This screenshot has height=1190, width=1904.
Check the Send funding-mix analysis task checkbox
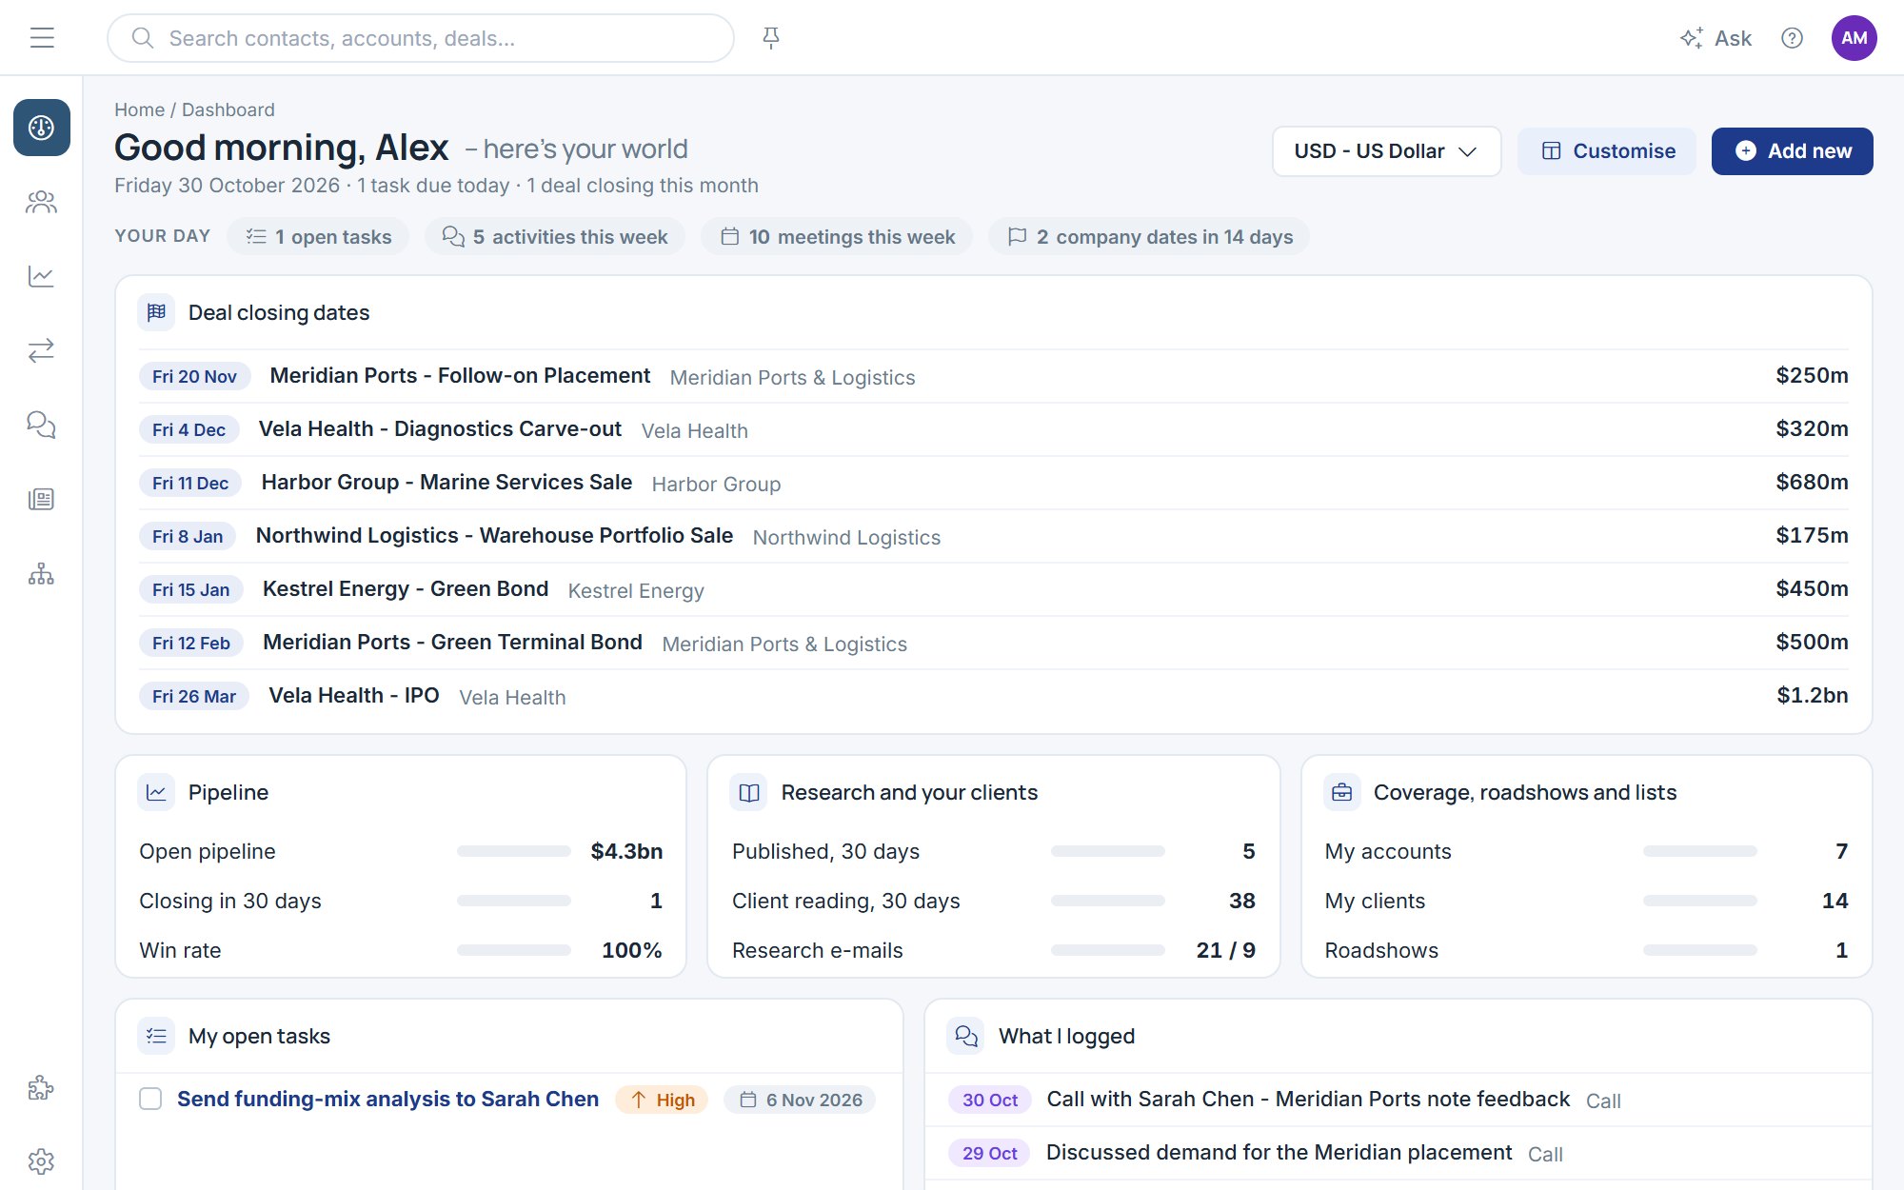(150, 1099)
